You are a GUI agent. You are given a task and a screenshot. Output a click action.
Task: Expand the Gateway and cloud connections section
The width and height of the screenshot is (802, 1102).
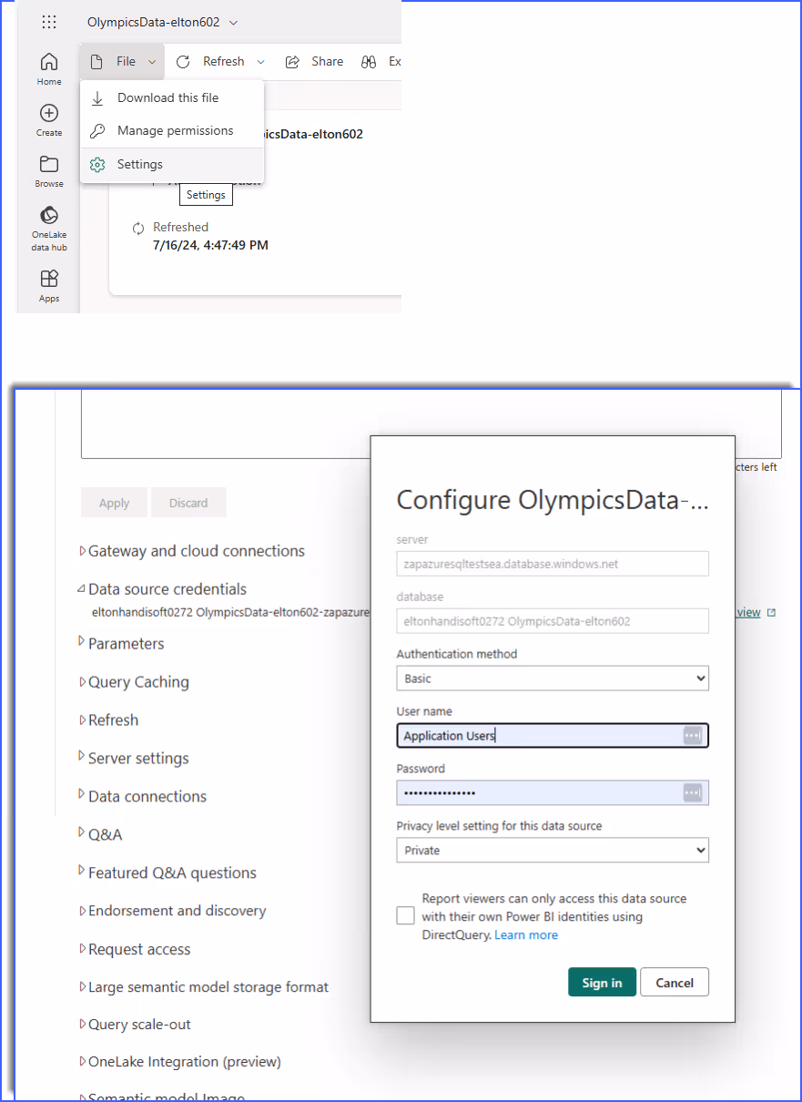(196, 551)
